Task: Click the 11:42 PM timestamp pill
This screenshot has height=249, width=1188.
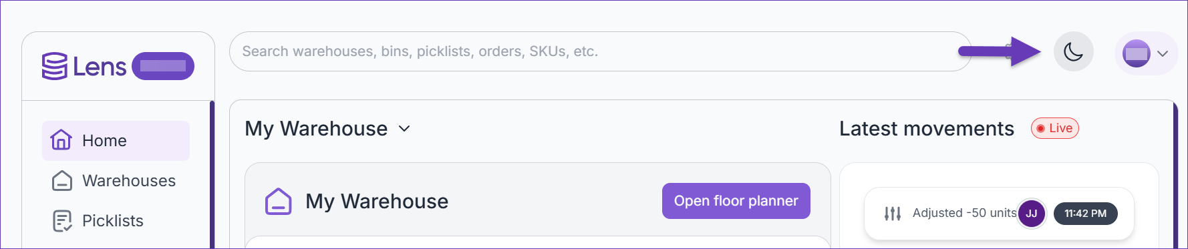Action: 1086,214
